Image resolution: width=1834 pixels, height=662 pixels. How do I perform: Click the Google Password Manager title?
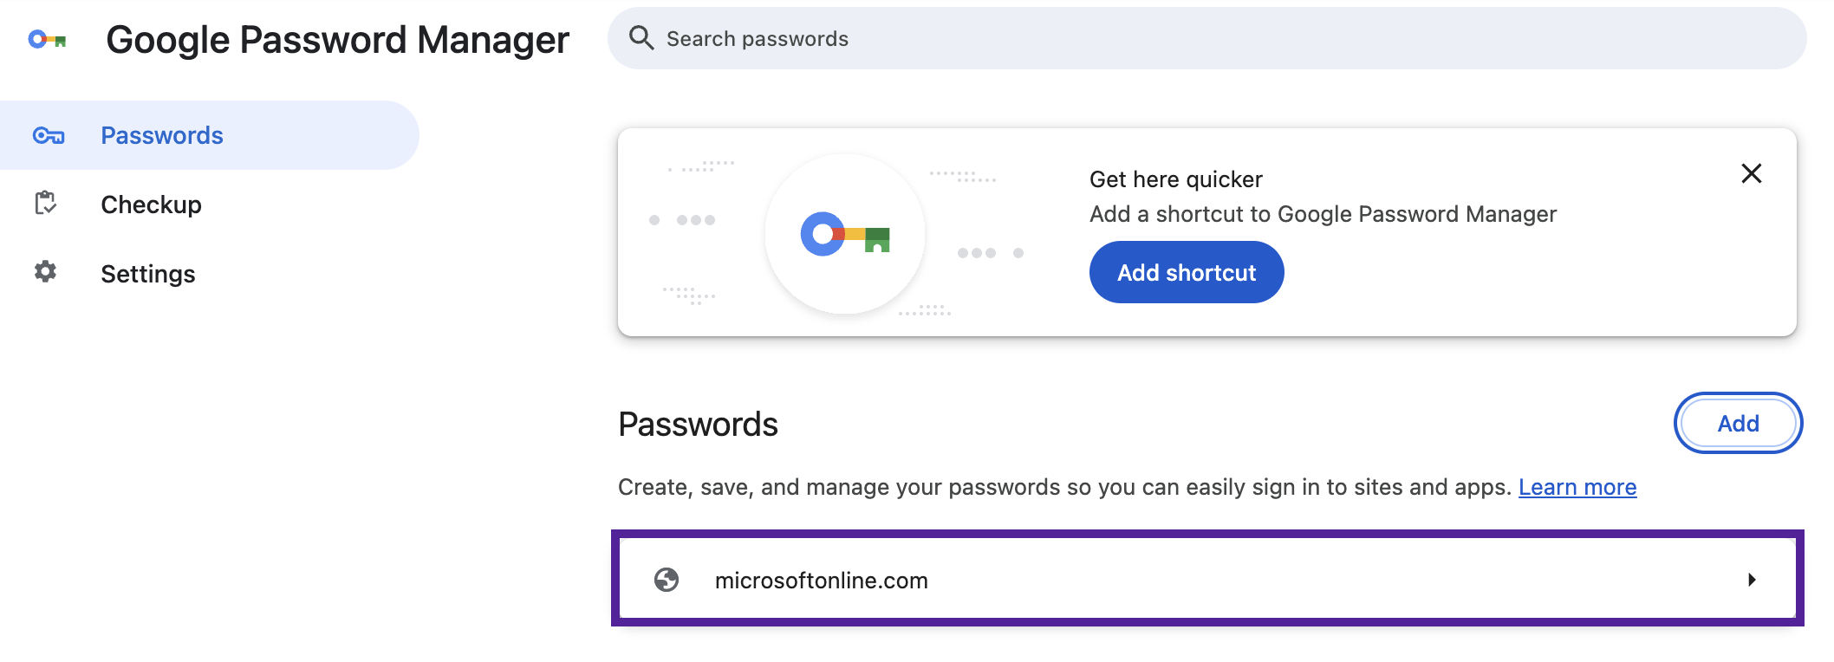(337, 40)
